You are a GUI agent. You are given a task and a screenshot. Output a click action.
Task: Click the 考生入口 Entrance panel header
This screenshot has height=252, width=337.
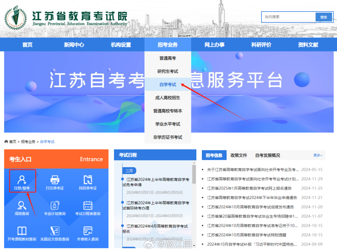pyautogui.click(x=56, y=159)
